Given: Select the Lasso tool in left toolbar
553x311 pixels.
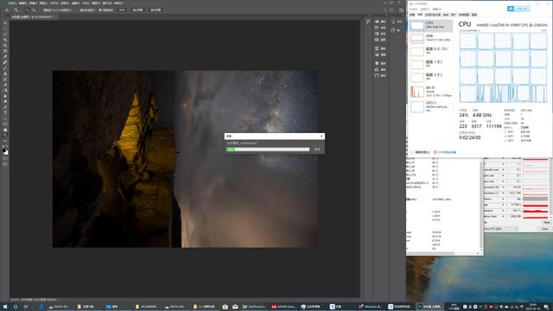Looking at the screenshot, I should point(5,35).
